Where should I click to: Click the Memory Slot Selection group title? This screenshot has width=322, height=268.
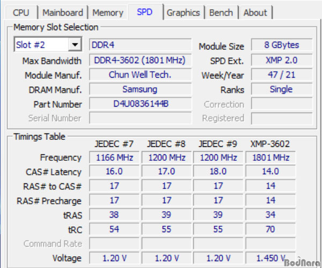coord(56,27)
